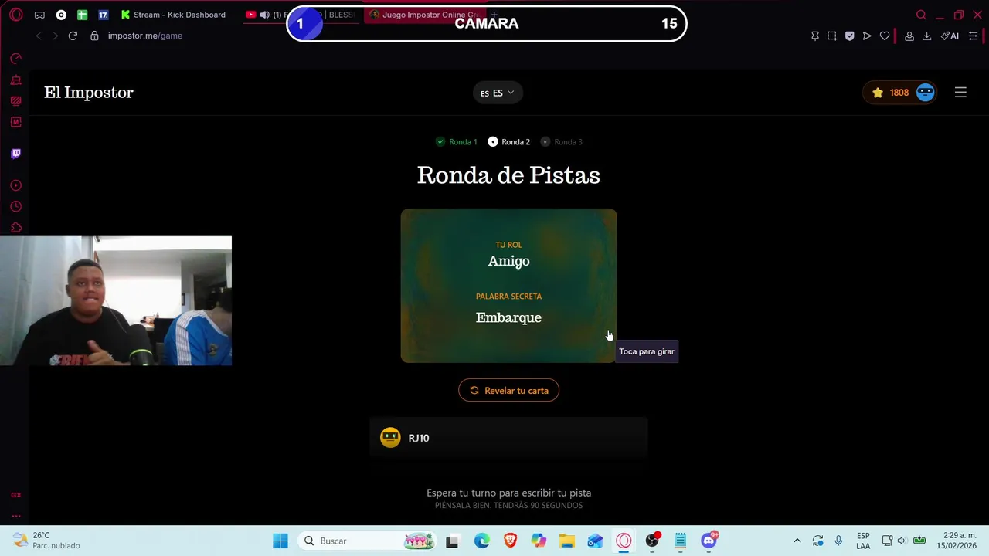Image resolution: width=989 pixels, height=556 pixels.
Task: Open the microphone tray icon
Action: pos(838,541)
